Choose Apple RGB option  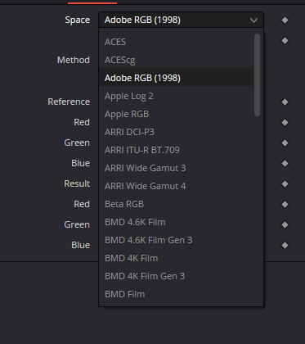(x=176, y=114)
